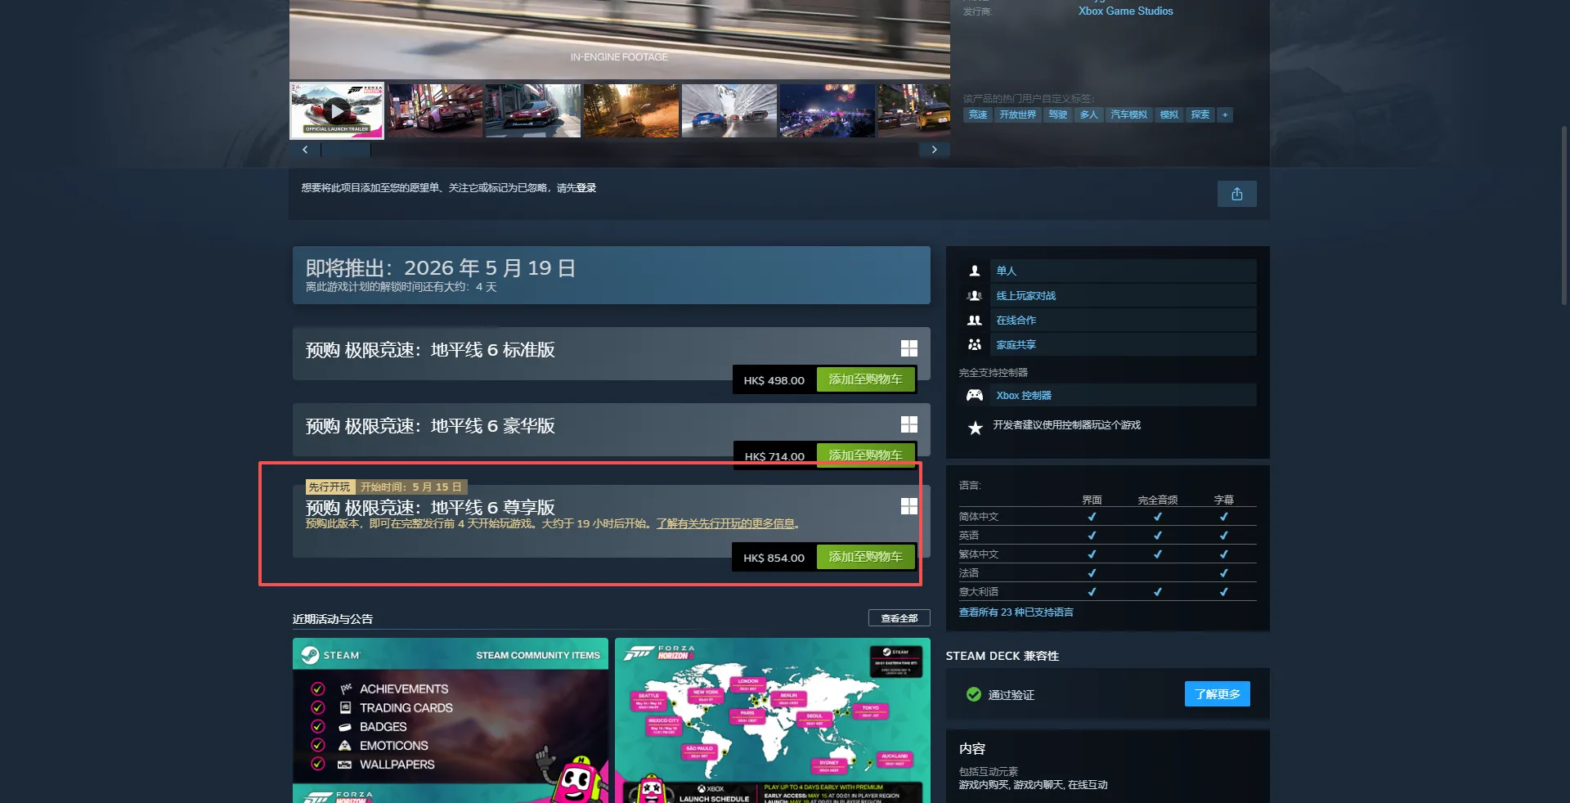Click the 意大利语 language row label
Viewport: 1570px width, 803px height.
[x=979, y=592]
